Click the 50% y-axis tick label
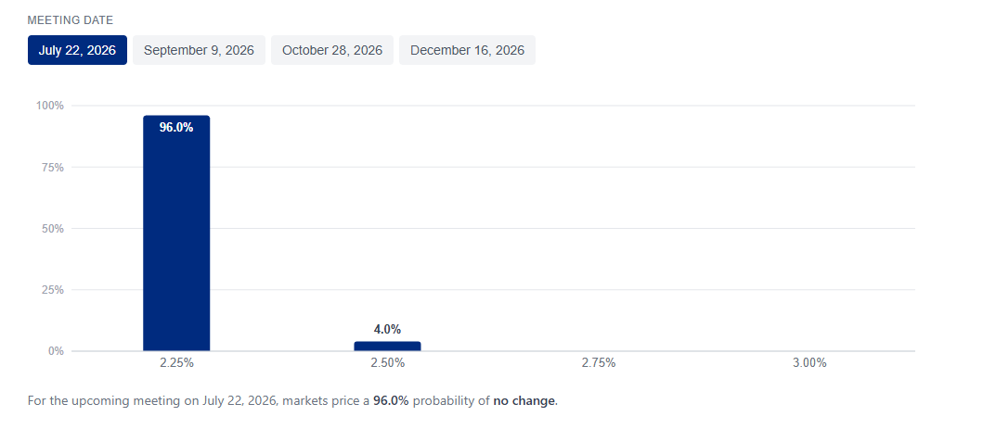The height and width of the screenshot is (429, 996). click(53, 229)
